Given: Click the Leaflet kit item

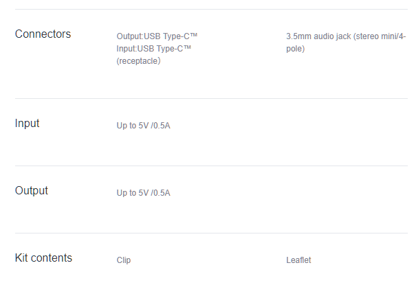Looking at the screenshot, I should pos(298,260).
